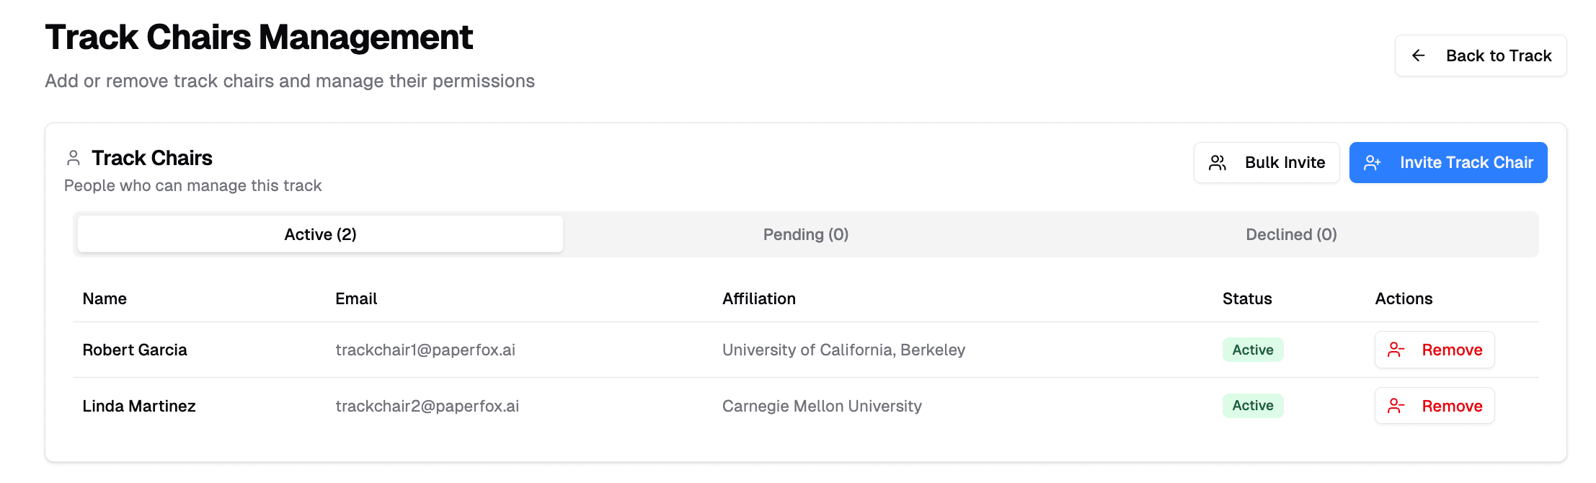Click the add-user icon on Invite Track Chair
Screen dimensions: 1596x483
pyautogui.click(x=1373, y=163)
